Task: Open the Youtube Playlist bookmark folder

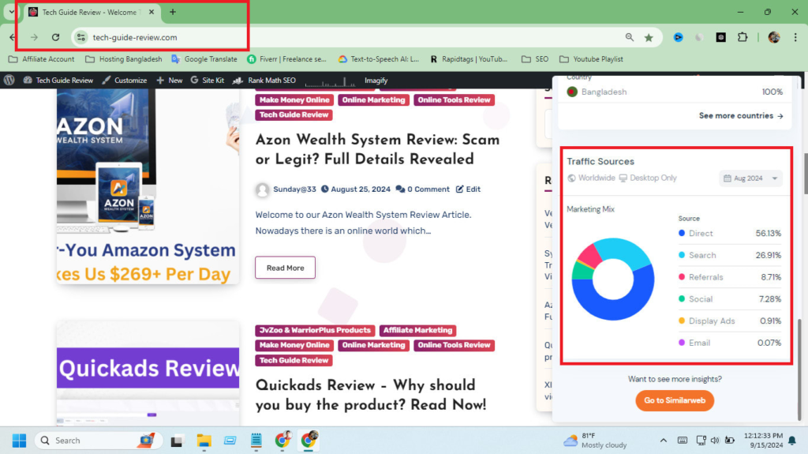Action: (591, 58)
